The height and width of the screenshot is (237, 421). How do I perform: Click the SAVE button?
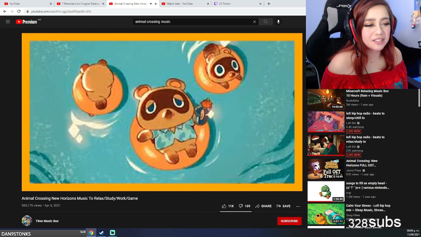click(284, 206)
